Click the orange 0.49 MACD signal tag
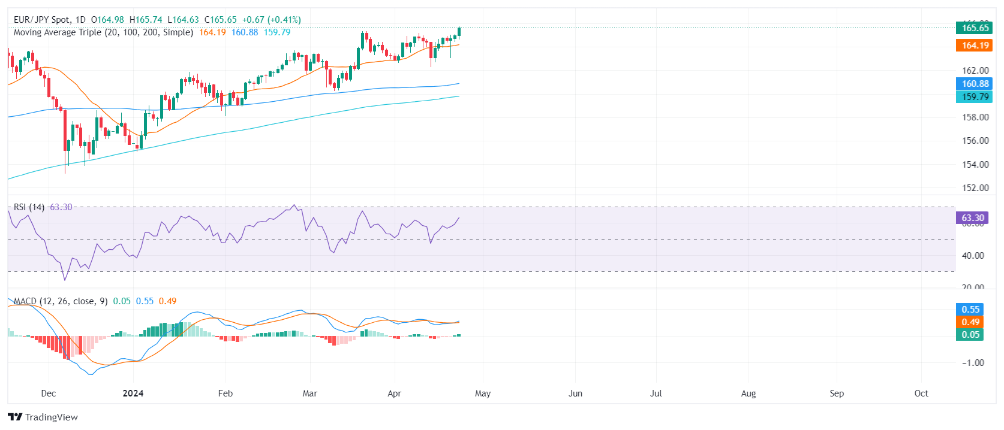1004x430 pixels. [970, 322]
